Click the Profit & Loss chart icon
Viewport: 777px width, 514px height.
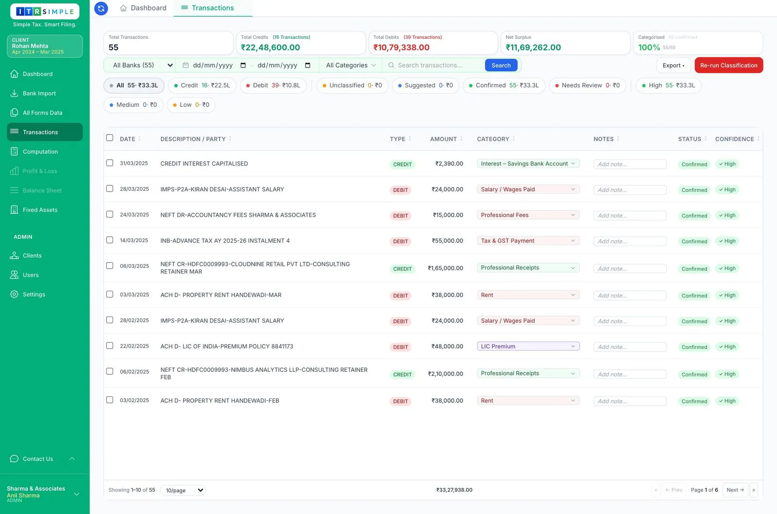pyautogui.click(x=14, y=171)
